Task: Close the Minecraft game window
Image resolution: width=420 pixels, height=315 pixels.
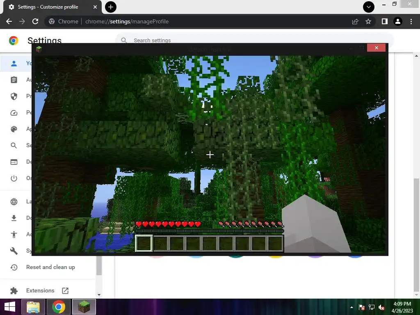Action: click(377, 48)
